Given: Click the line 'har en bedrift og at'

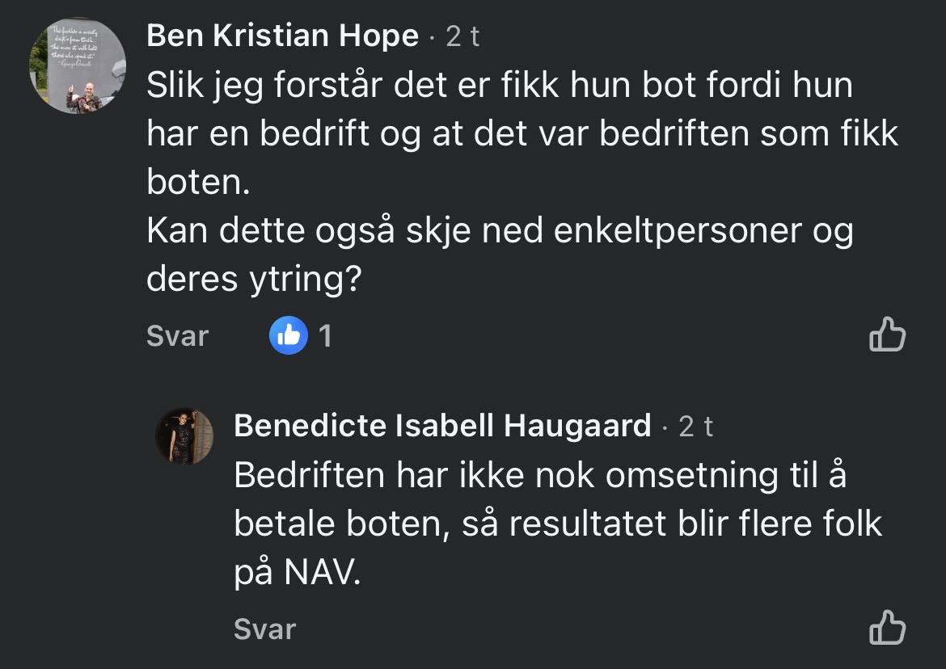Looking at the screenshot, I should [x=522, y=134].
